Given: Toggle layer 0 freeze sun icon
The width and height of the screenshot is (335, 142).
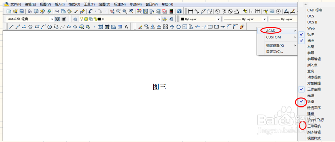Looking at the screenshot, I should 86,19.
